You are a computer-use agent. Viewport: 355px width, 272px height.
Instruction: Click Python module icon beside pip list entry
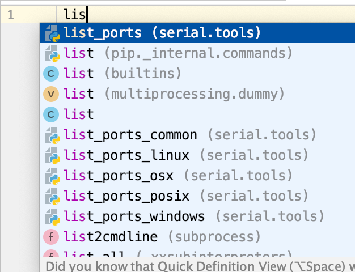pos(53,54)
